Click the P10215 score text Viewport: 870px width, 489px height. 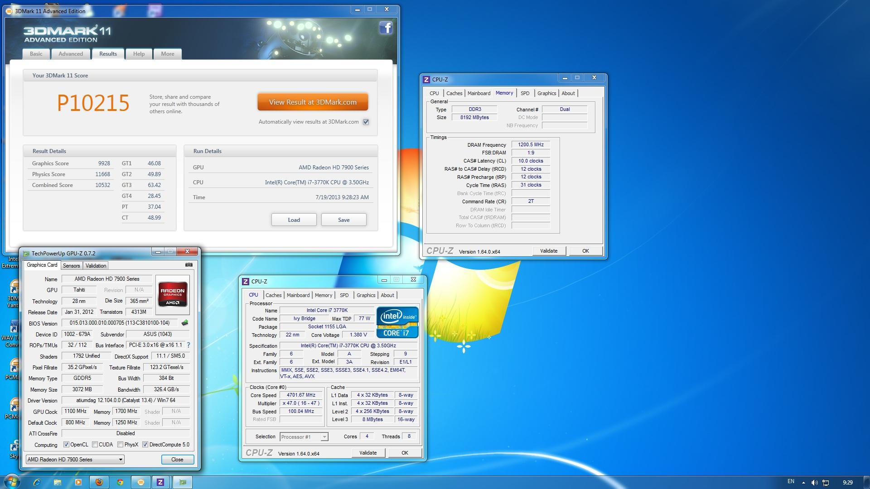(x=93, y=103)
